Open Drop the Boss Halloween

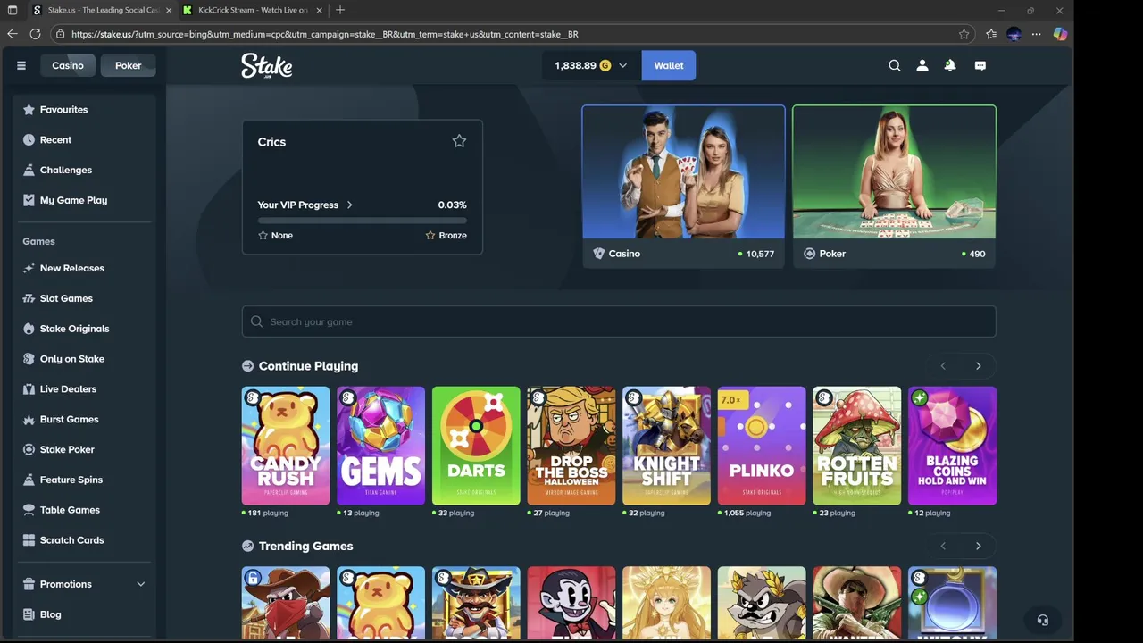(x=571, y=446)
